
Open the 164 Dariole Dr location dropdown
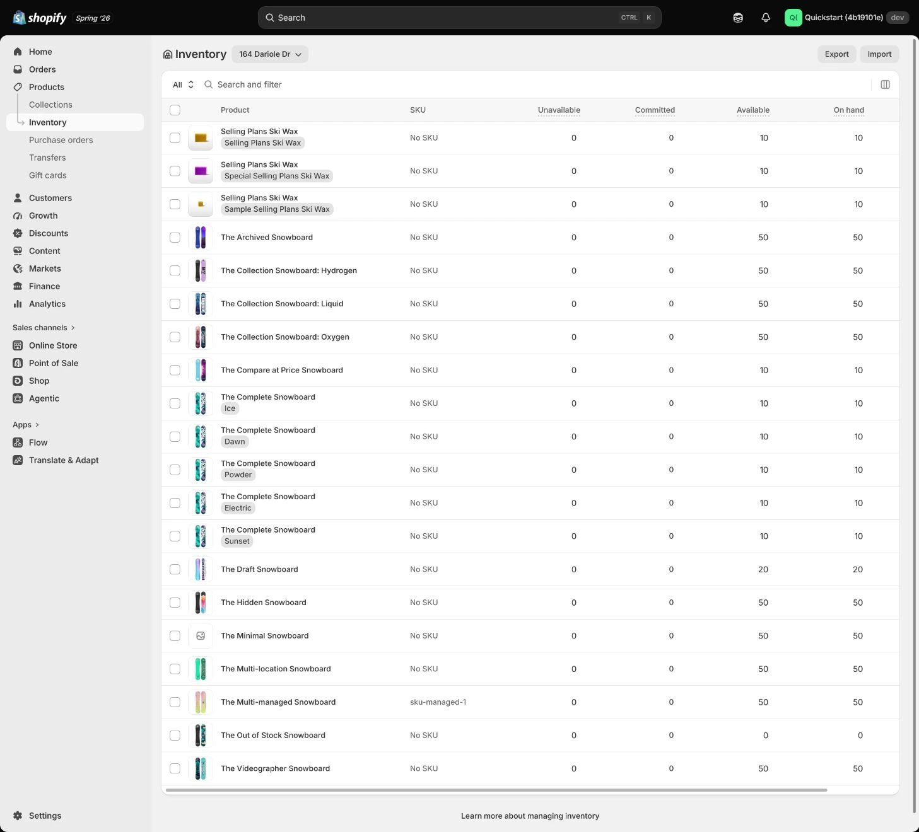(x=270, y=54)
